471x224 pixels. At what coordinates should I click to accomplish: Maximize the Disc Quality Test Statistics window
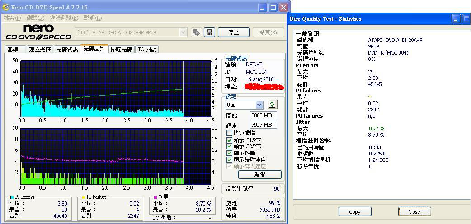tap(466, 18)
